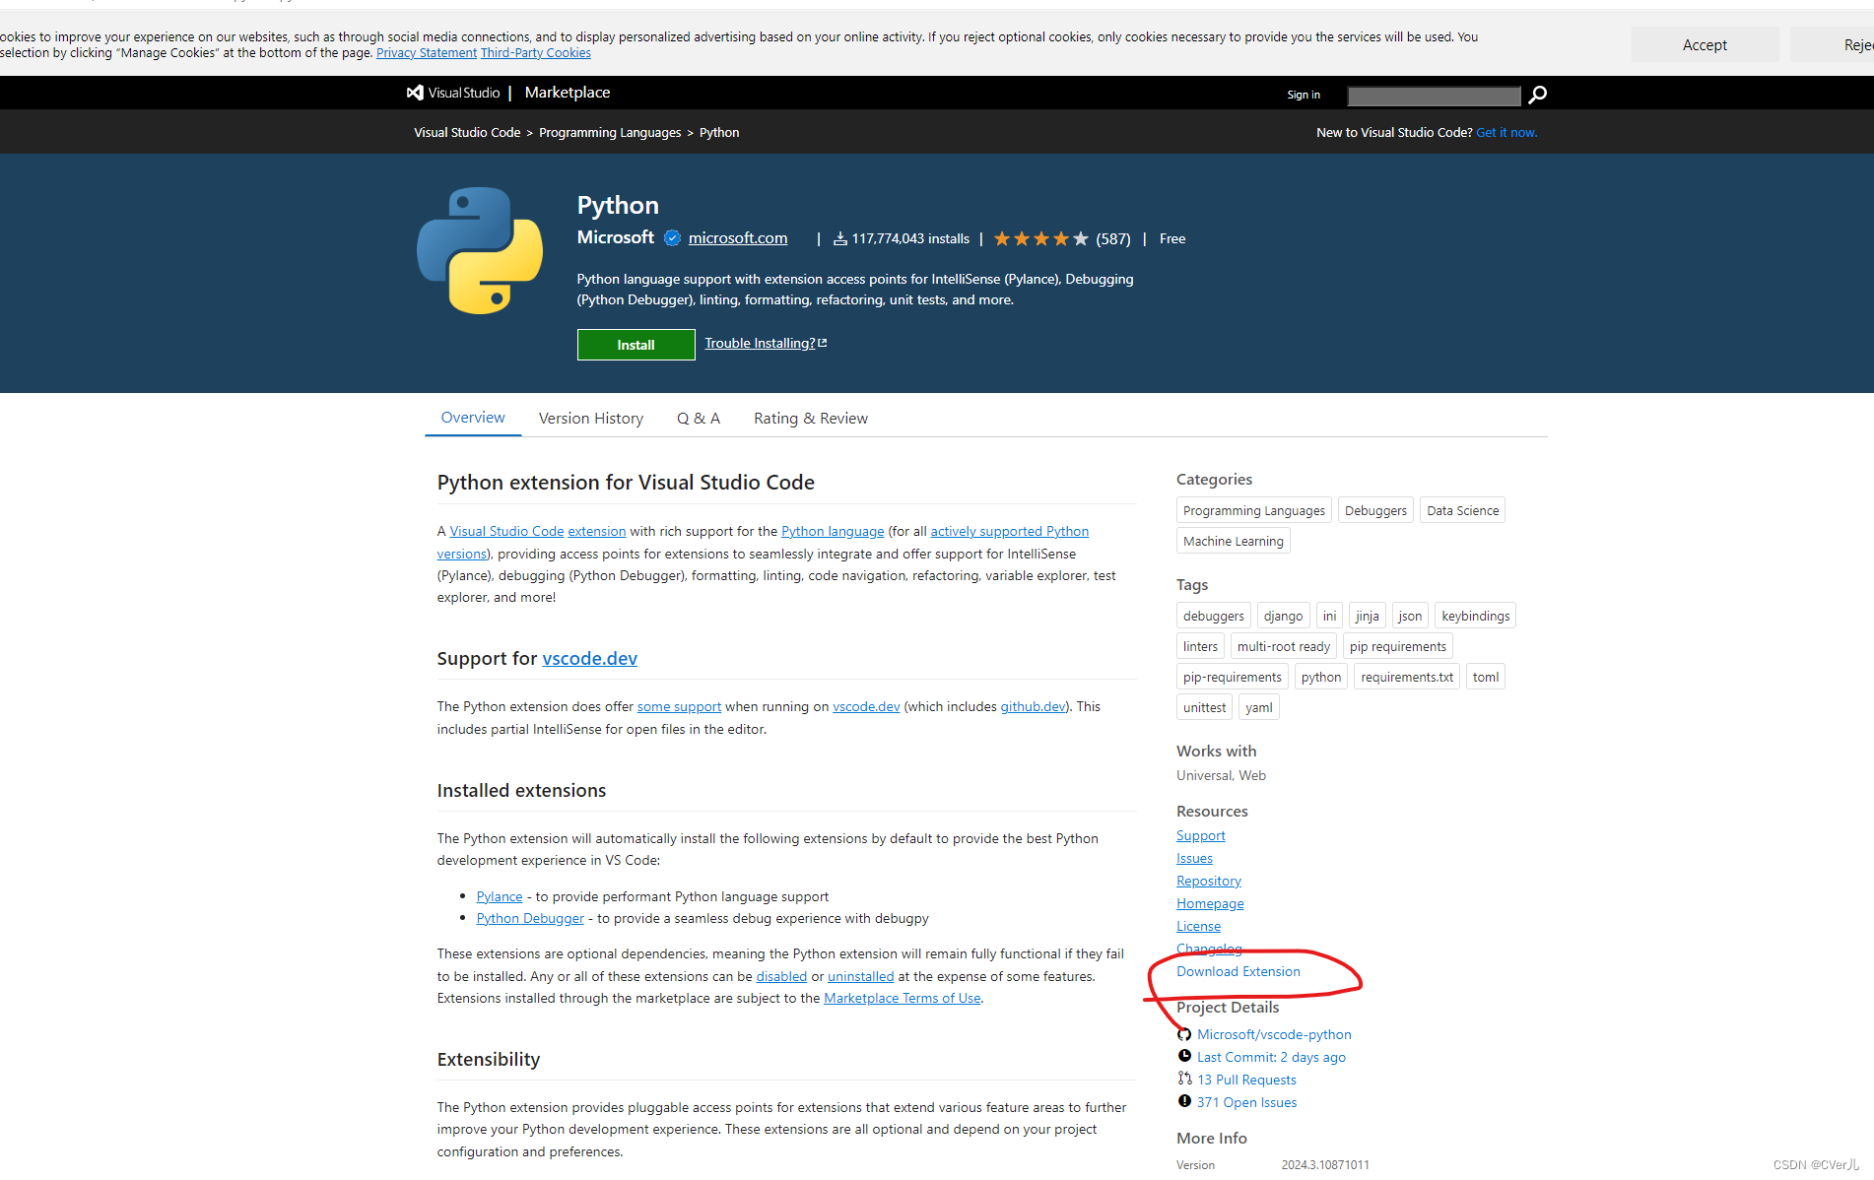Screen dimensions: 1874x1180
Task: Click the unittest tag
Action: pos(1204,707)
